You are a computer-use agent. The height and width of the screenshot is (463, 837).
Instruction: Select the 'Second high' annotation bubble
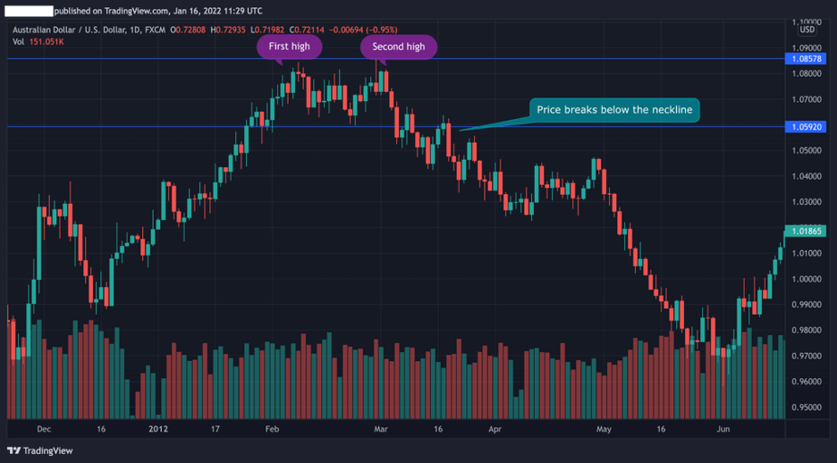[399, 47]
